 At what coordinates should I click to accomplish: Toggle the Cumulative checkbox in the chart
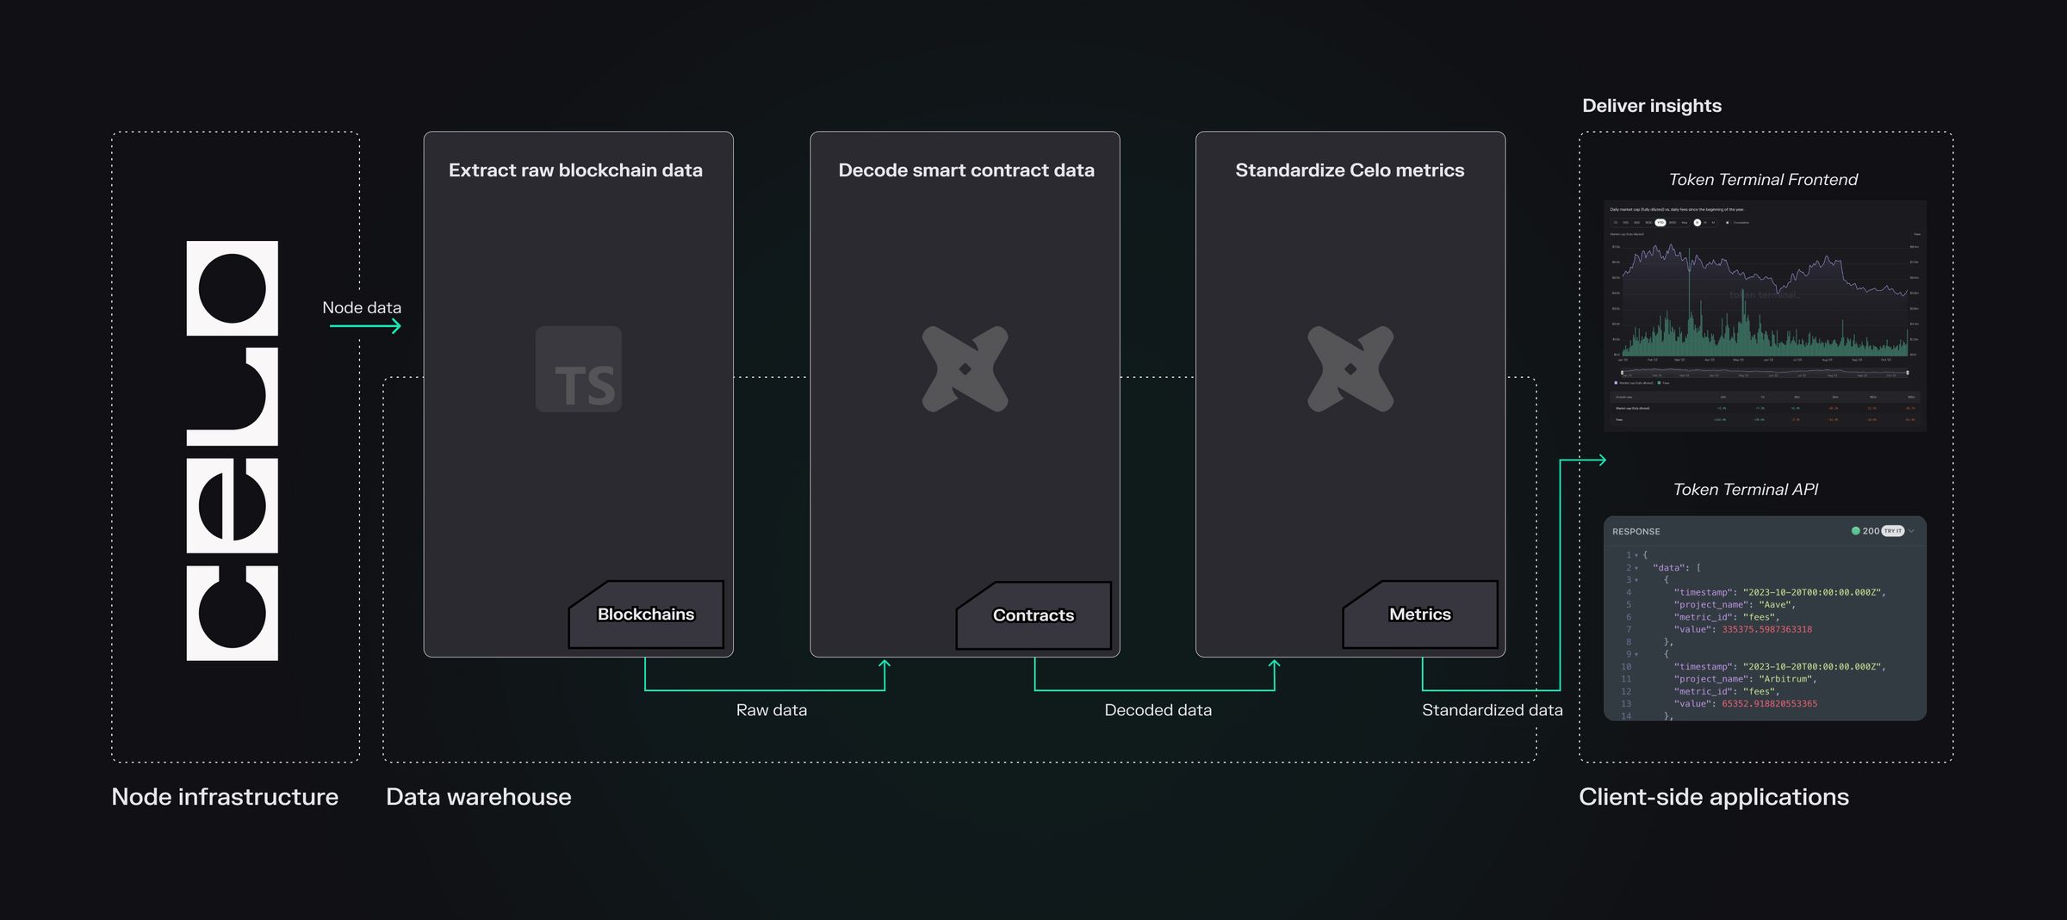[x=1727, y=223]
